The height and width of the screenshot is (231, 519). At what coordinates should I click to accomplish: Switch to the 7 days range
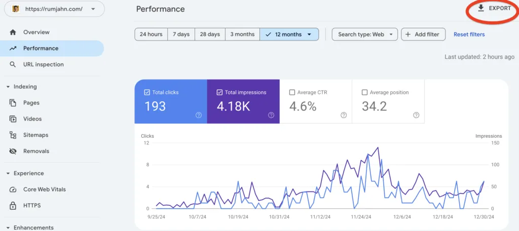181,34
